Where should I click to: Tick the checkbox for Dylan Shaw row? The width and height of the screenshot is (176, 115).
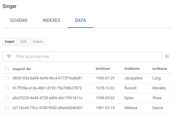pyautogui.click(x=7, y=98)
